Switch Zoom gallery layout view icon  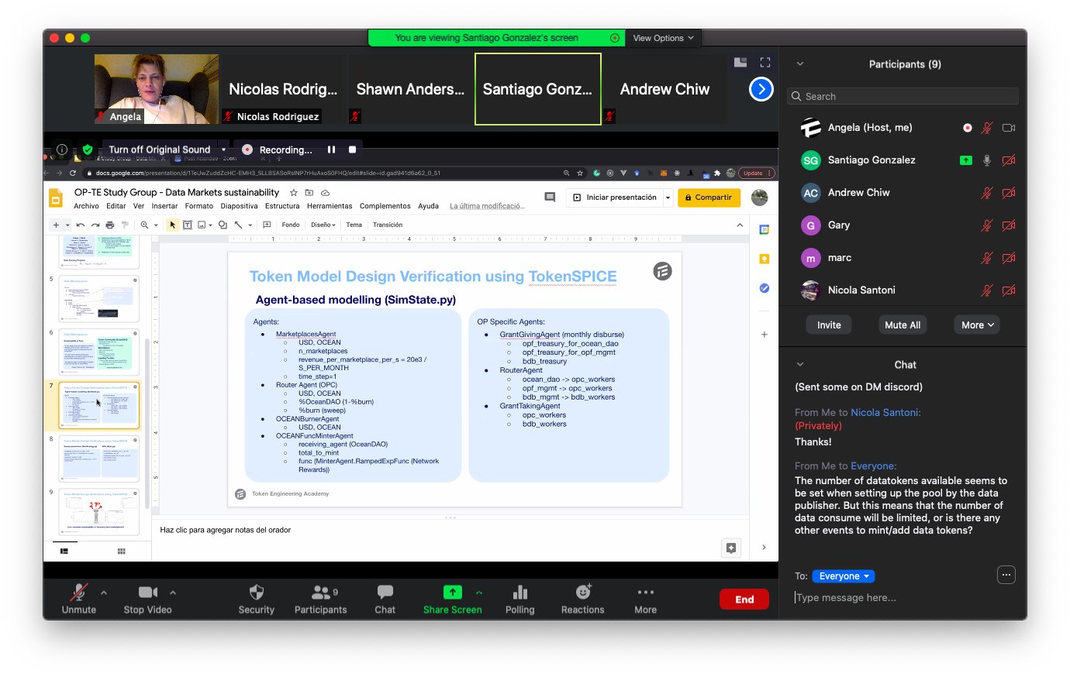(740, 62)
